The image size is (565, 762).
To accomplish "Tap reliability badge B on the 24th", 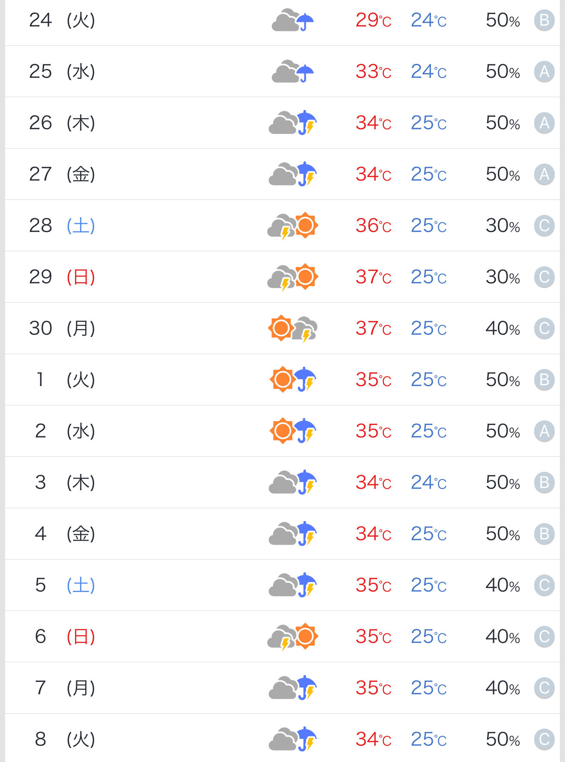I will point(544,20).
